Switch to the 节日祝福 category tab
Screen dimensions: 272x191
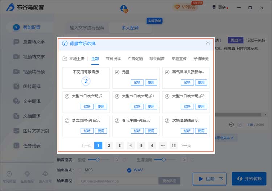tap(113, 58)
